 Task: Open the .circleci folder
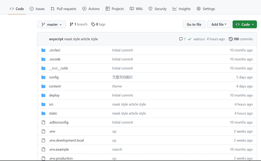coord(54,50)
